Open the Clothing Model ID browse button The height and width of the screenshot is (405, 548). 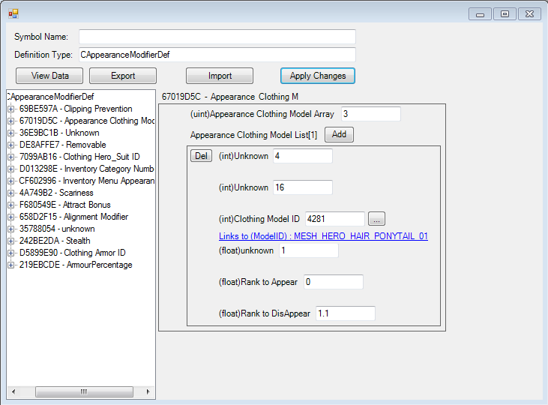pos(377,219)
